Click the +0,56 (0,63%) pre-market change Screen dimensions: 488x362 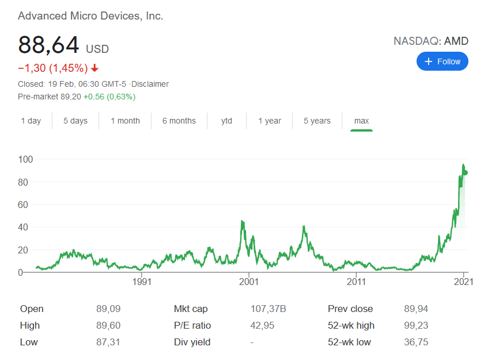[x=109, y=97]
